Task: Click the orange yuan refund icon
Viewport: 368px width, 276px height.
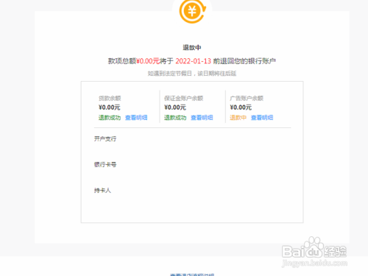Action: tap(192, 11)
